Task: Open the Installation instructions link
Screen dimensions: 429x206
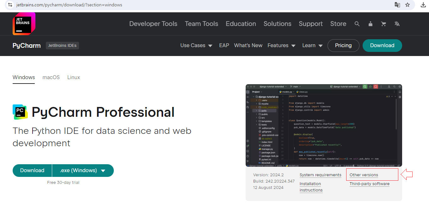Action: click(311, 187)
